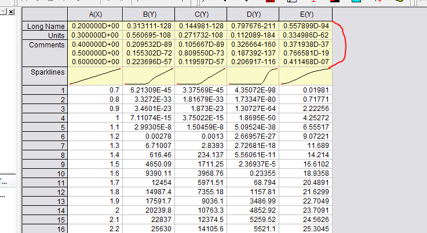This screenshot has height=233, width=427.
Task: Close the left docked panel
Action: pos(11,12)
